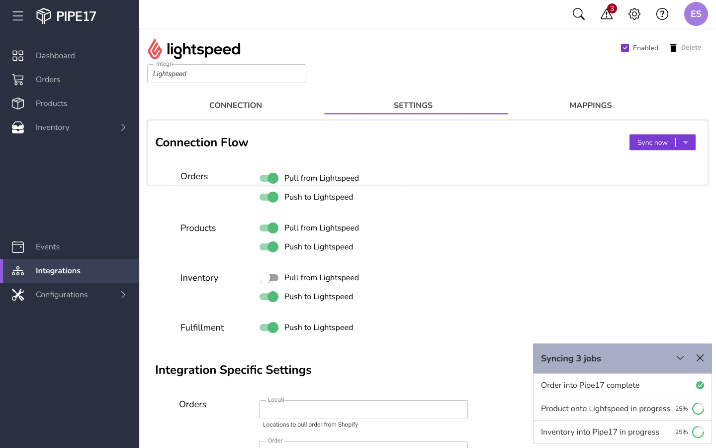
Task: Toggle Inventory Push to Lightspeed switch
Action: pos(269,297)
